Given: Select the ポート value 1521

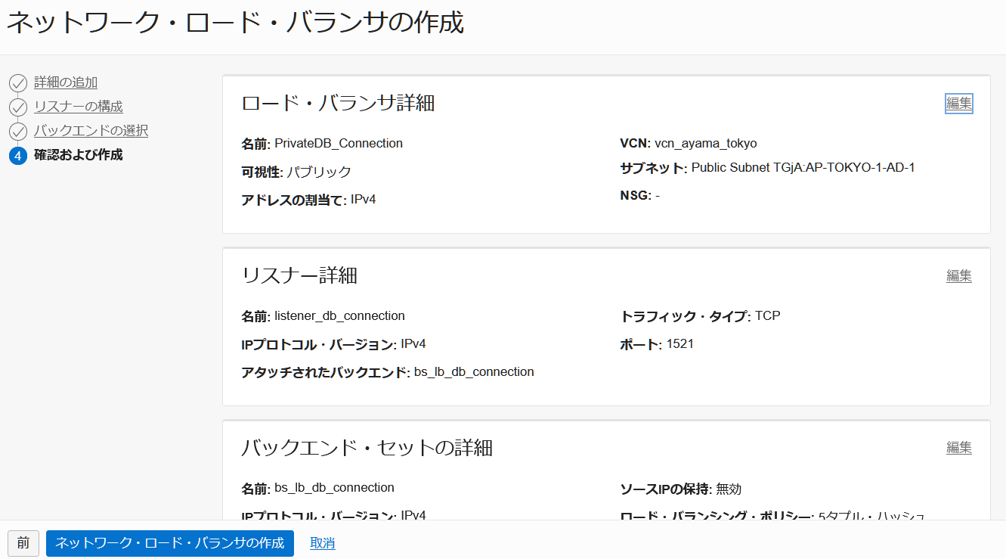Looking at the screenshot, I should point(680,344).
